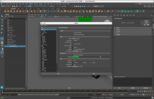Click highlighted Attribute Editor toggle icon

[x=149, y=6]
